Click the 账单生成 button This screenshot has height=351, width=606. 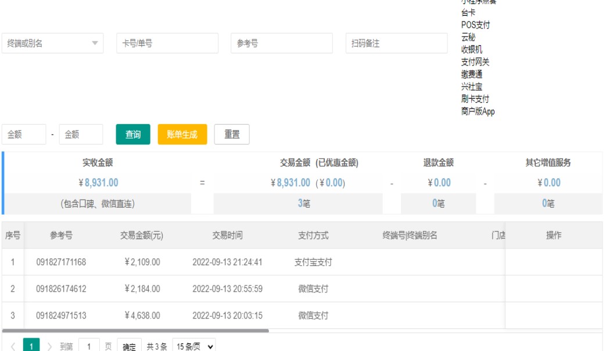(182, 135)
